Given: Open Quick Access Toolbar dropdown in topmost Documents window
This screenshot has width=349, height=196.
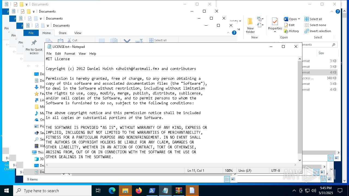Looking at the screenshot, I should point(26,5).
